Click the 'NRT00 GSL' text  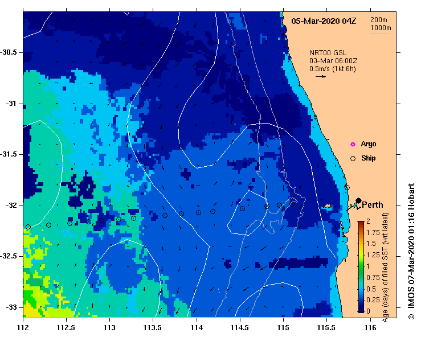pyautogui.click(x=328, y=53)
